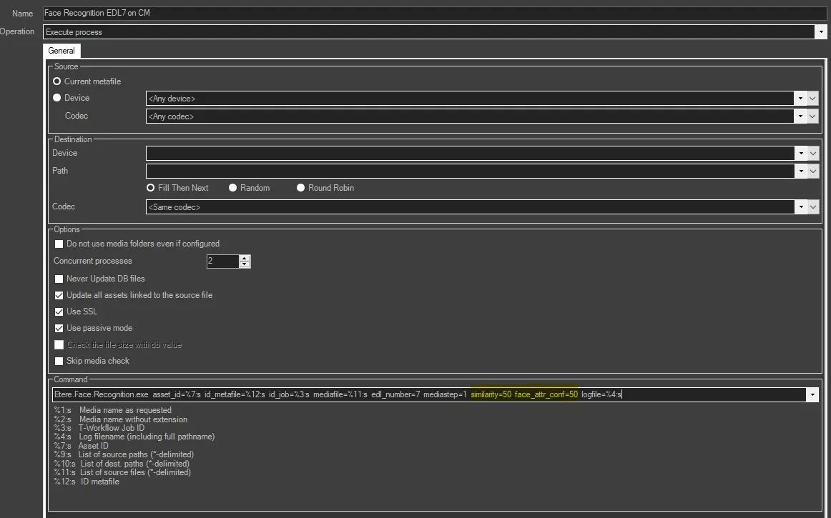Choose the Fill Then Next option
The height and width of the screenshot is (518, 831).
pyautogui.click(x=151, y=188)
